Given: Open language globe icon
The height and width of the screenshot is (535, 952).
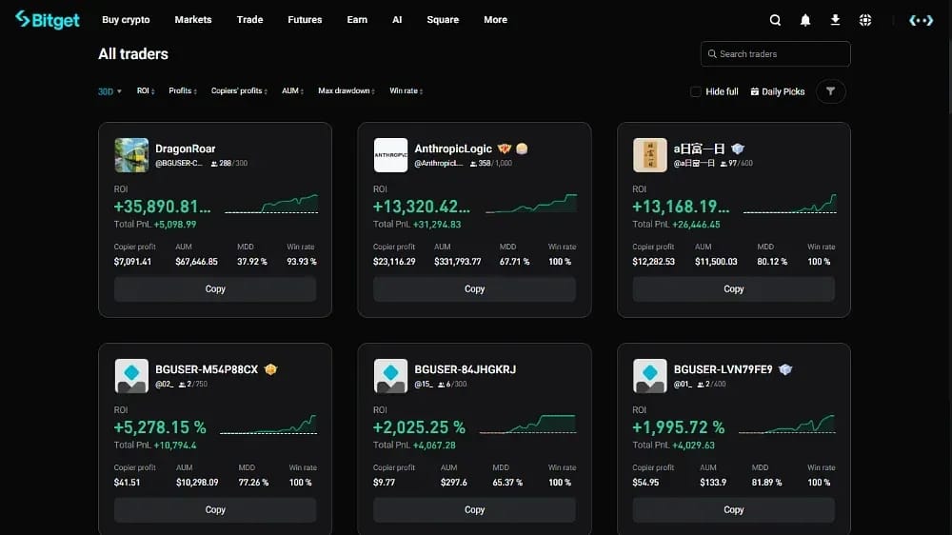Looking at the screenshot, I should point(865,20).
